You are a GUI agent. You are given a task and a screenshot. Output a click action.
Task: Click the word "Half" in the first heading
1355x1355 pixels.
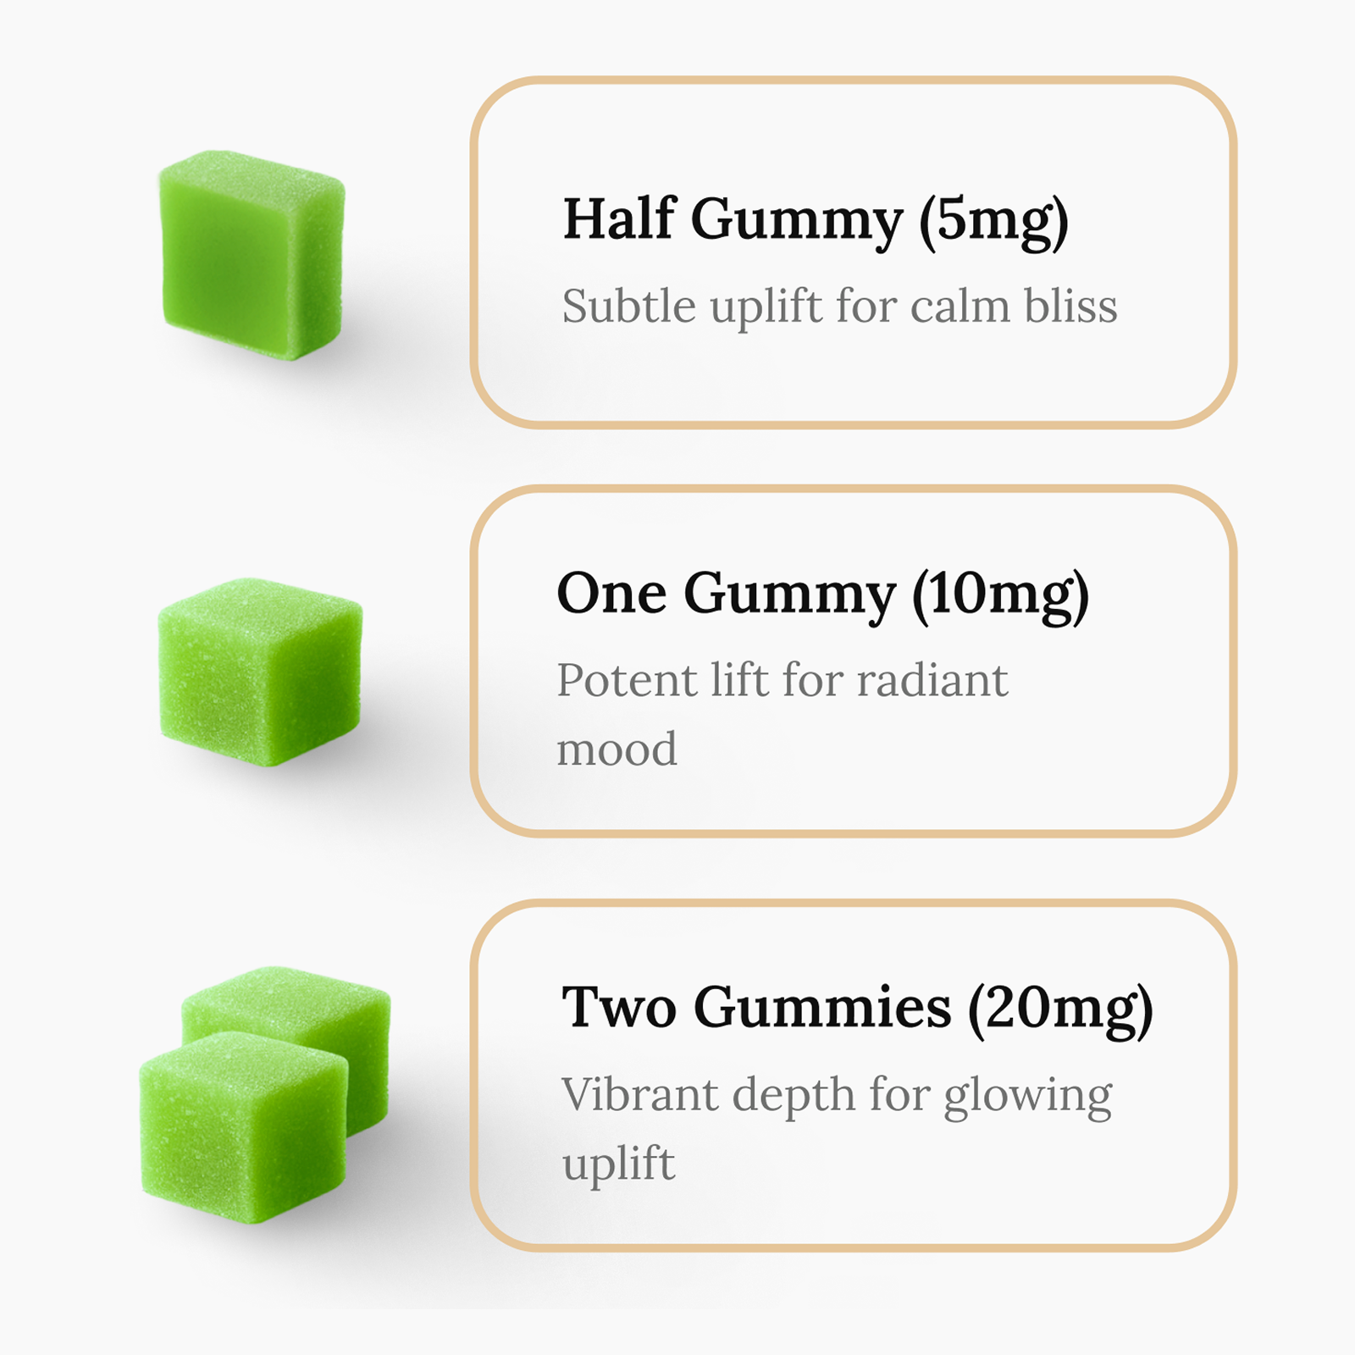[619, 218]
